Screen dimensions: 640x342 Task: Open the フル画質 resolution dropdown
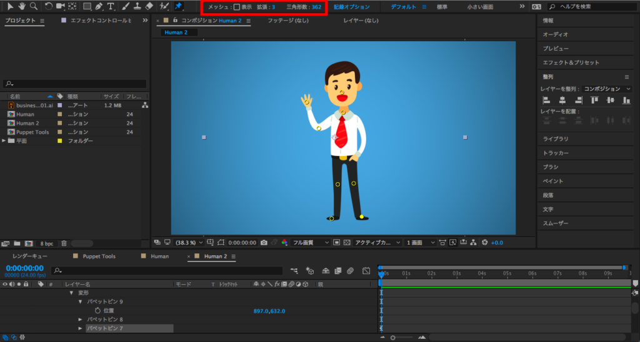(x=309, y=242)
